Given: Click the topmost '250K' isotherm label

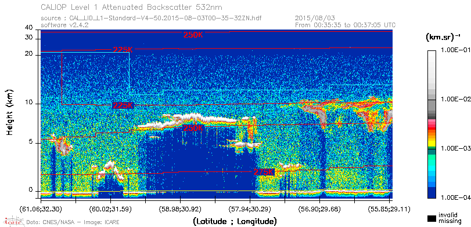Looking at the screenshot, I should click(x=193, y=35).
